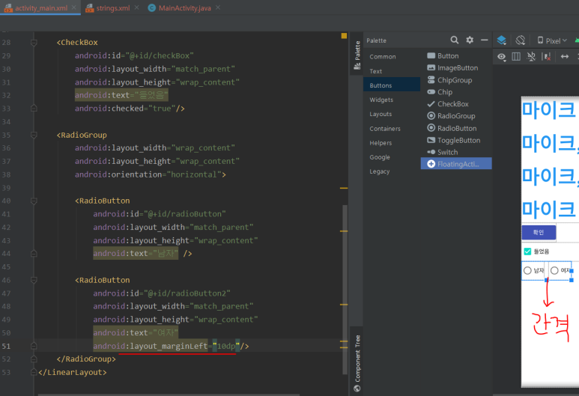579x396 pixels.
Task: Click the 확인 button in the preview
Action: tap(539, 232)
